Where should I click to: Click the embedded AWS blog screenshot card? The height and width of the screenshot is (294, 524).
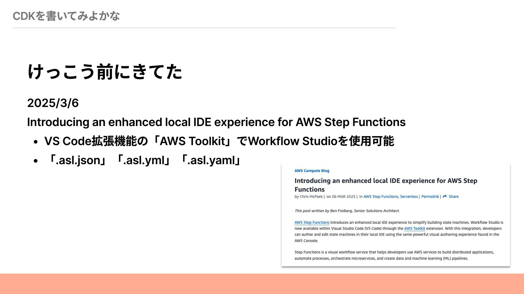396,215
